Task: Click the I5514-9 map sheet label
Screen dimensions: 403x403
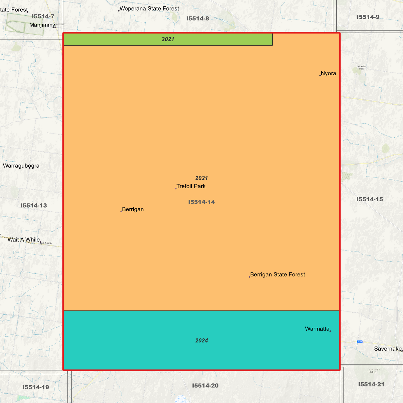Action: tap(368, 17)
